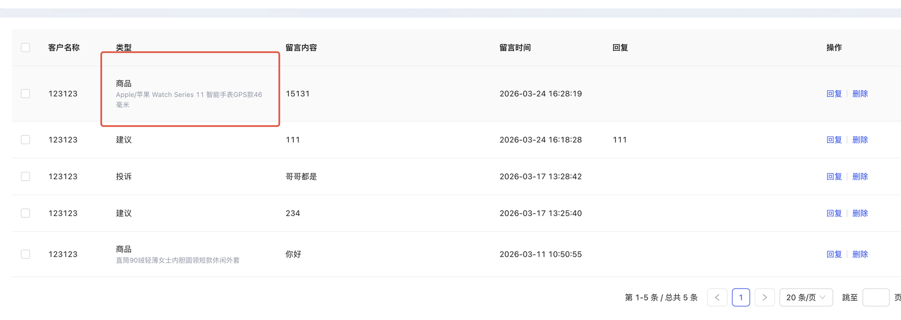901x320 pixels.
Task: Go to previous page arrow
Action: (x=717, y=297)
